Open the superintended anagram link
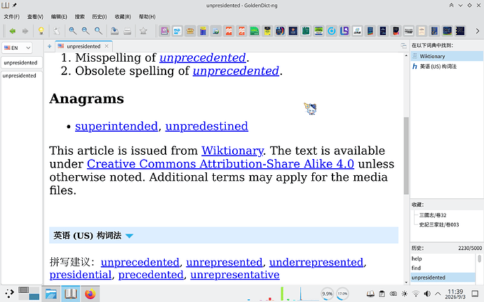The image size is (484, 302). (116, 126)
